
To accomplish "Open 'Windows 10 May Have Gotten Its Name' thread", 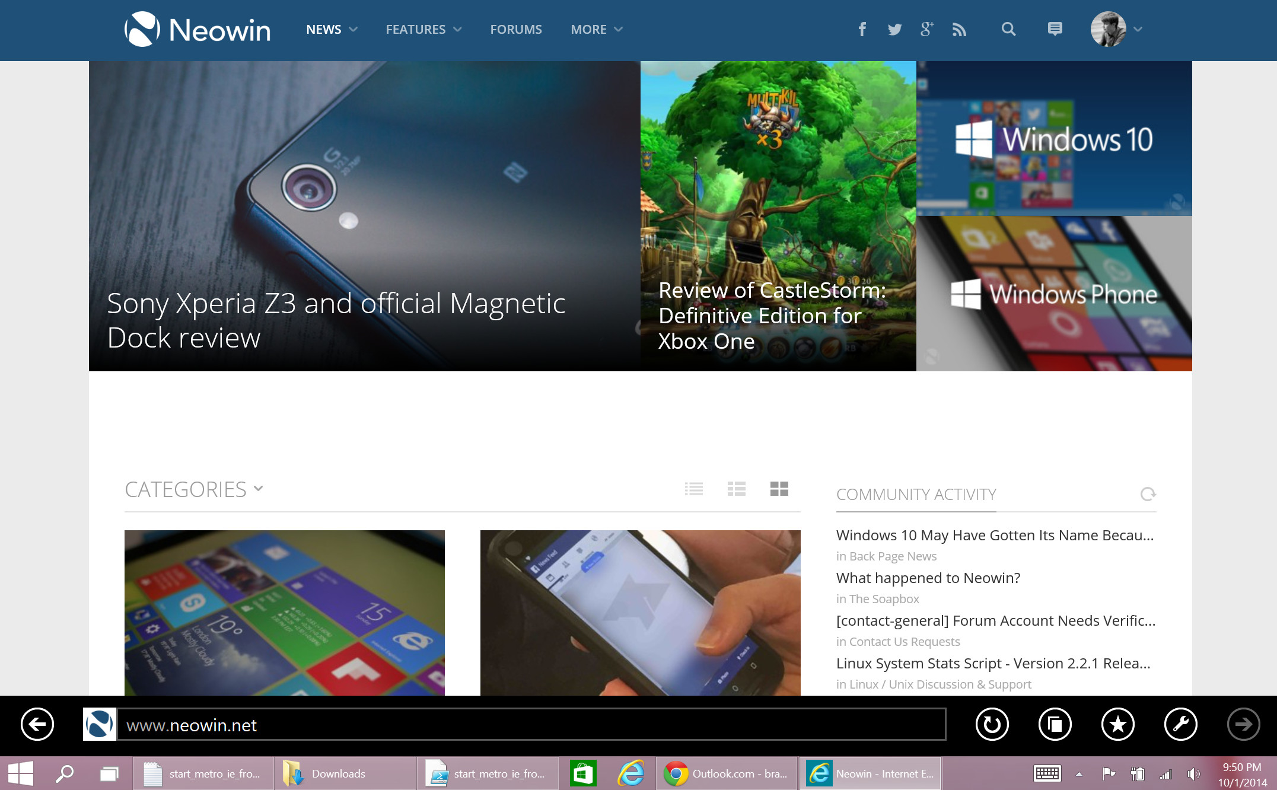I will [995, 535].
